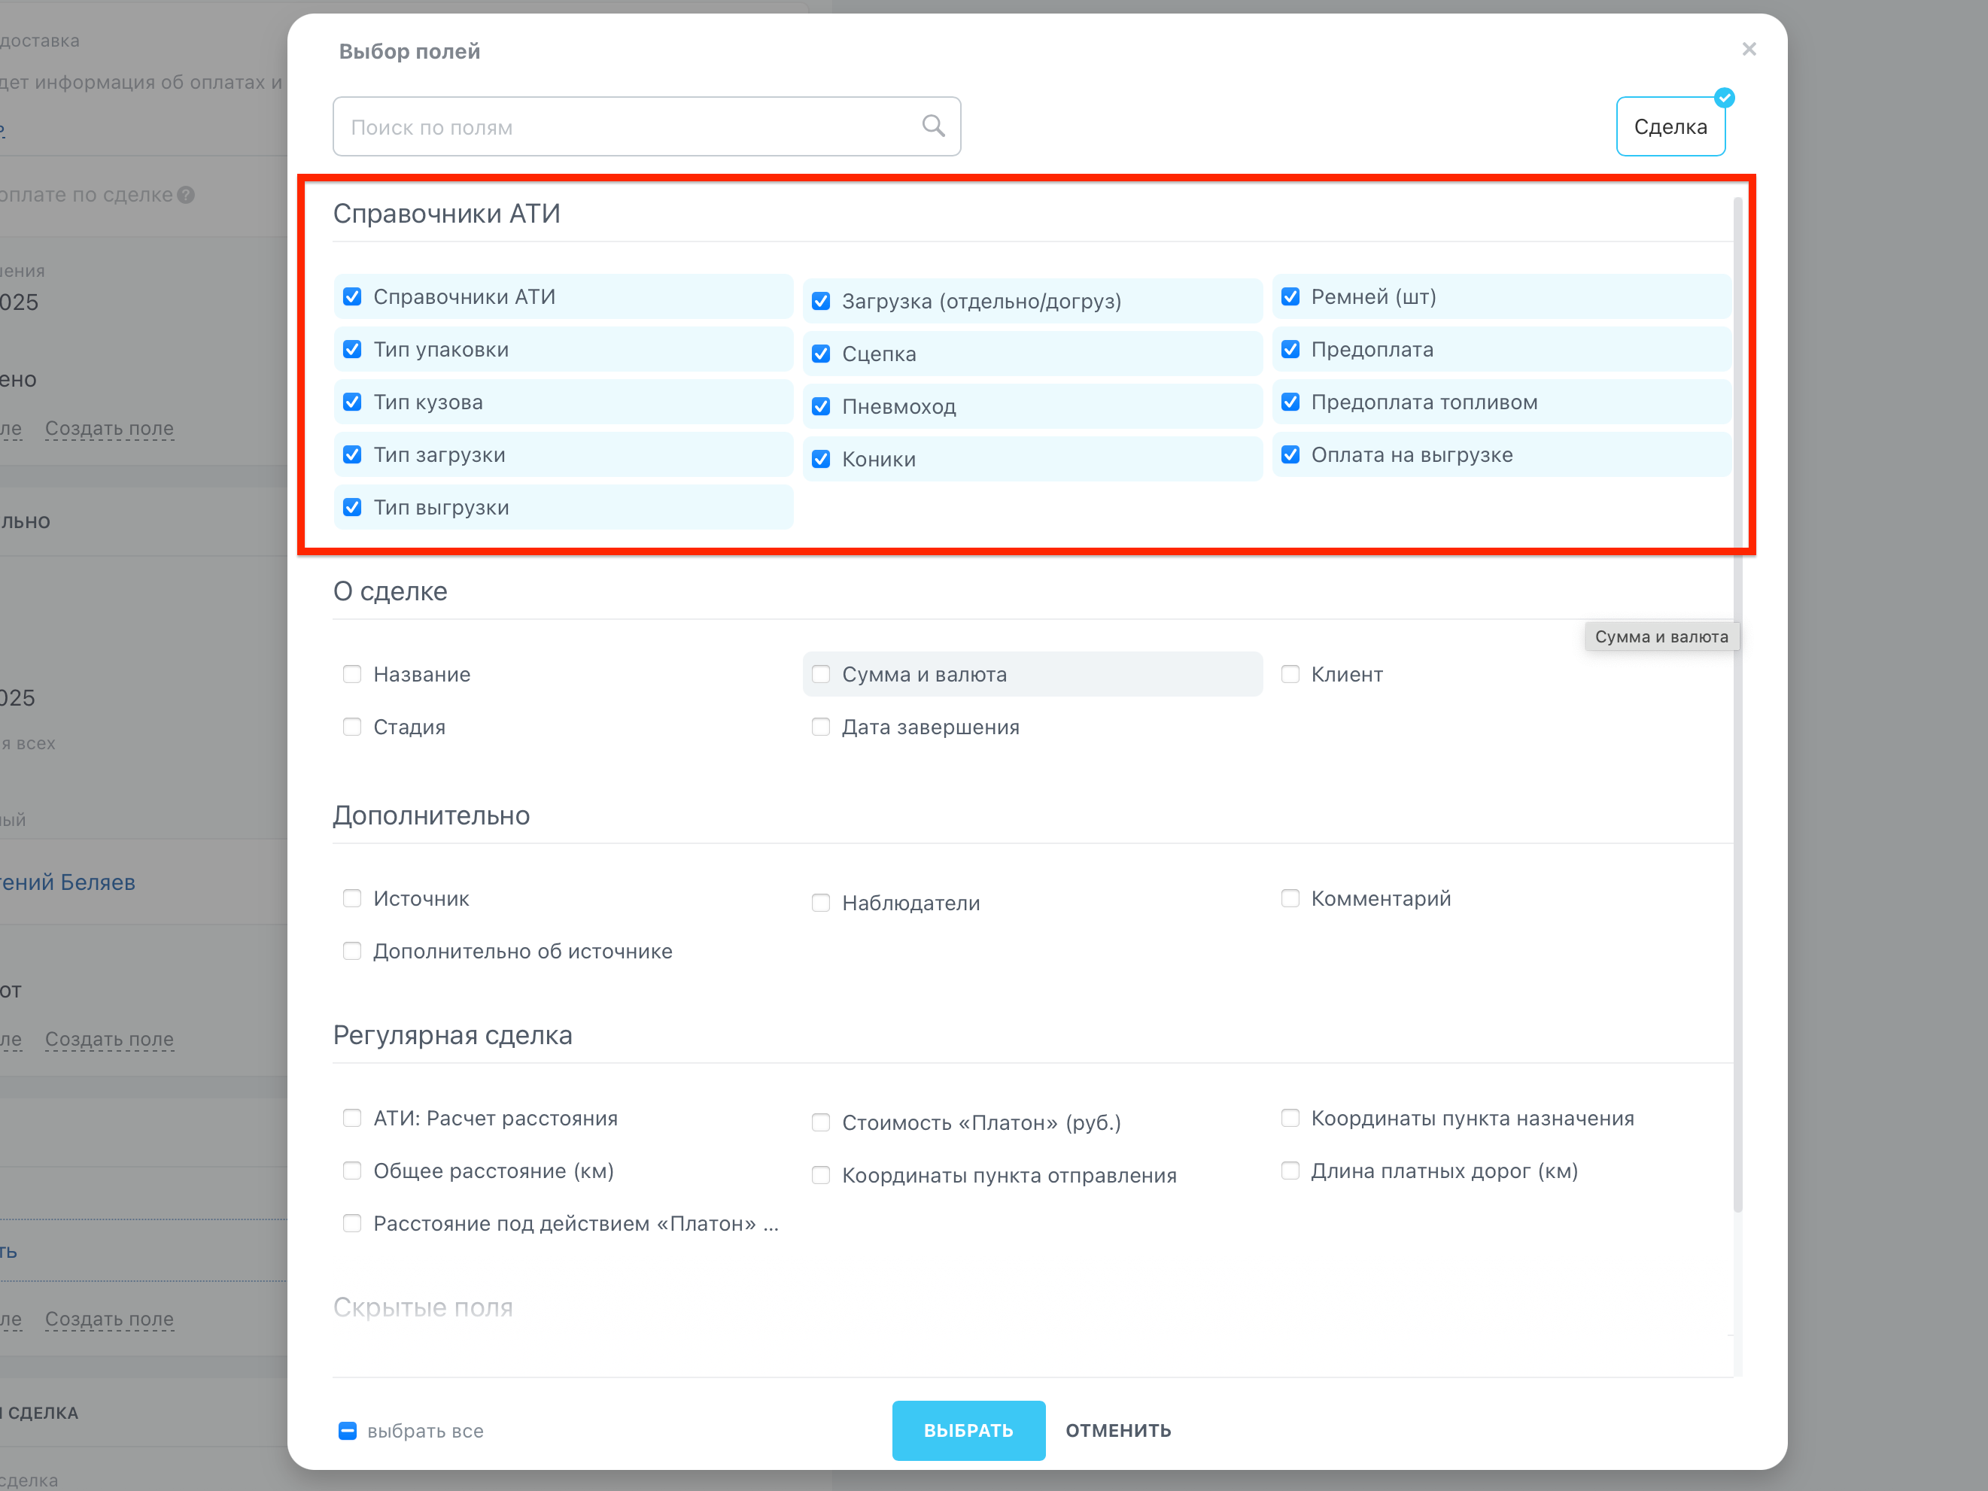Tick the Клиент checkbox
This screenshot has height=1491, width=1988.
1290,674
